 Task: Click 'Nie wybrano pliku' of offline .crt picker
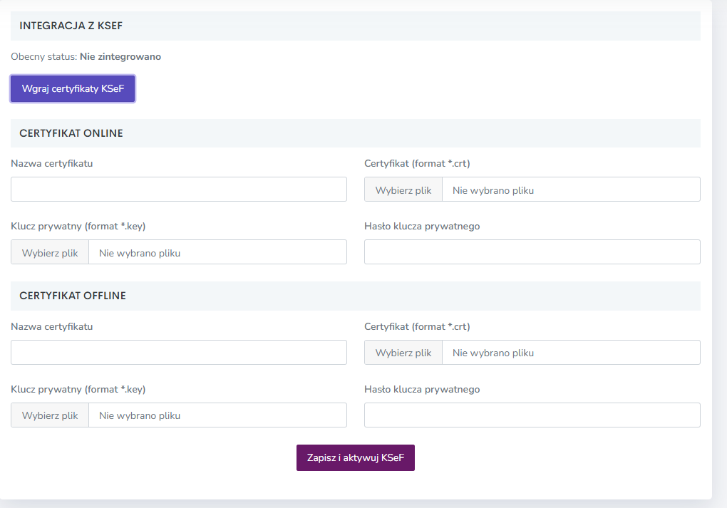pyautogui.click(x=493, y=353)
